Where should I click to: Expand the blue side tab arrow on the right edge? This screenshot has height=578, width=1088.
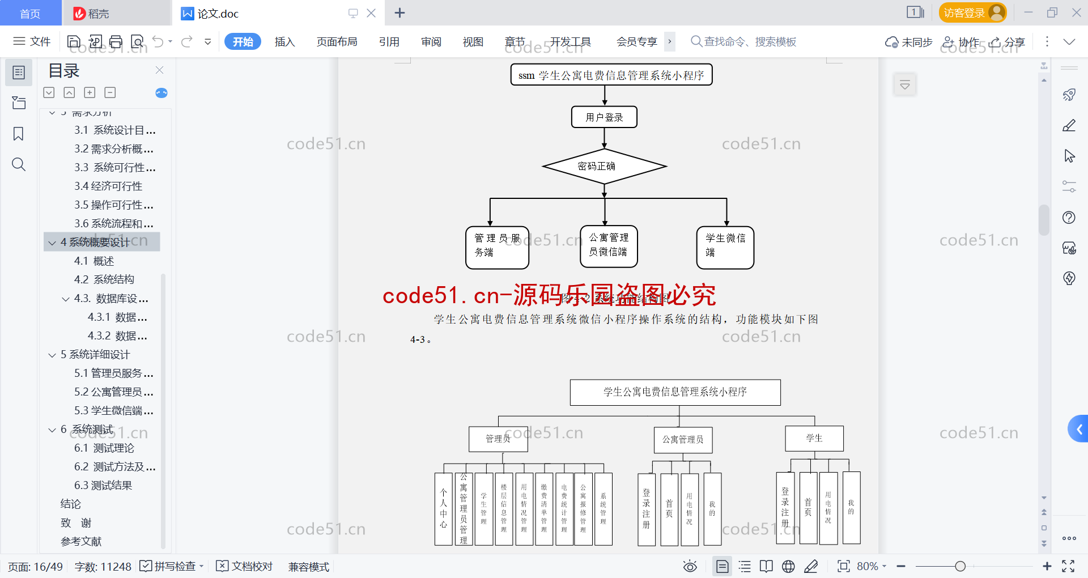coord(1078,429)
